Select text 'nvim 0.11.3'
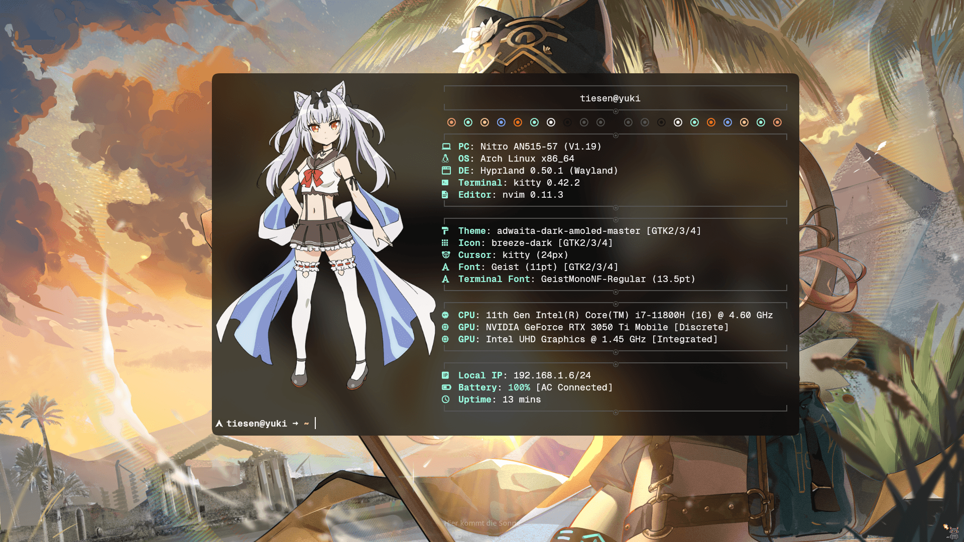 [533, 195]
